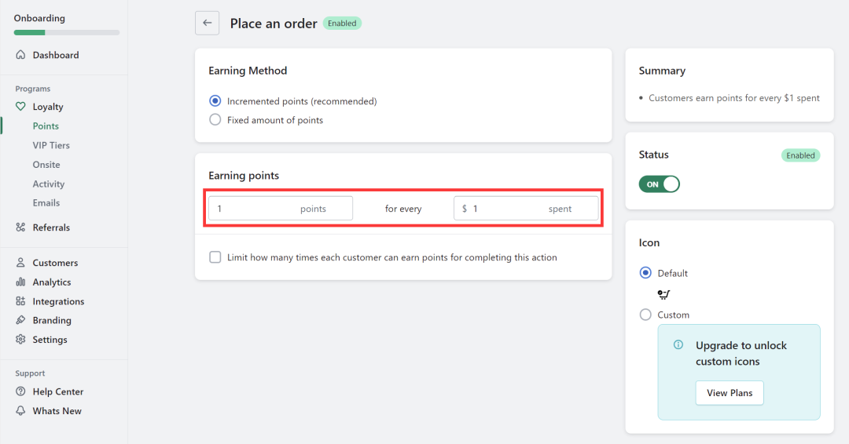Open Customers via its person icon
Image resolution: width=849 pixels, height=444 pixels.
click(20, 263)
